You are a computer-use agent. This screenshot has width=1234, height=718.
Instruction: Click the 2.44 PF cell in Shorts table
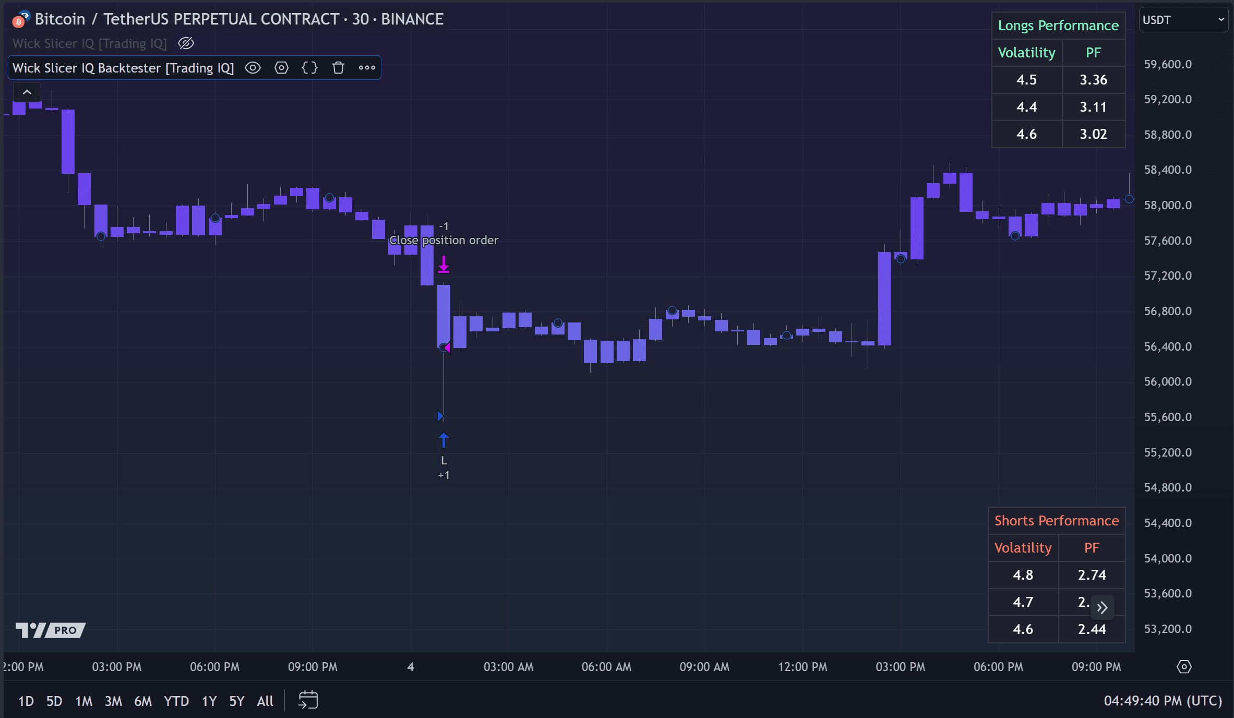pyautogui.click(x=1092, y=629)
